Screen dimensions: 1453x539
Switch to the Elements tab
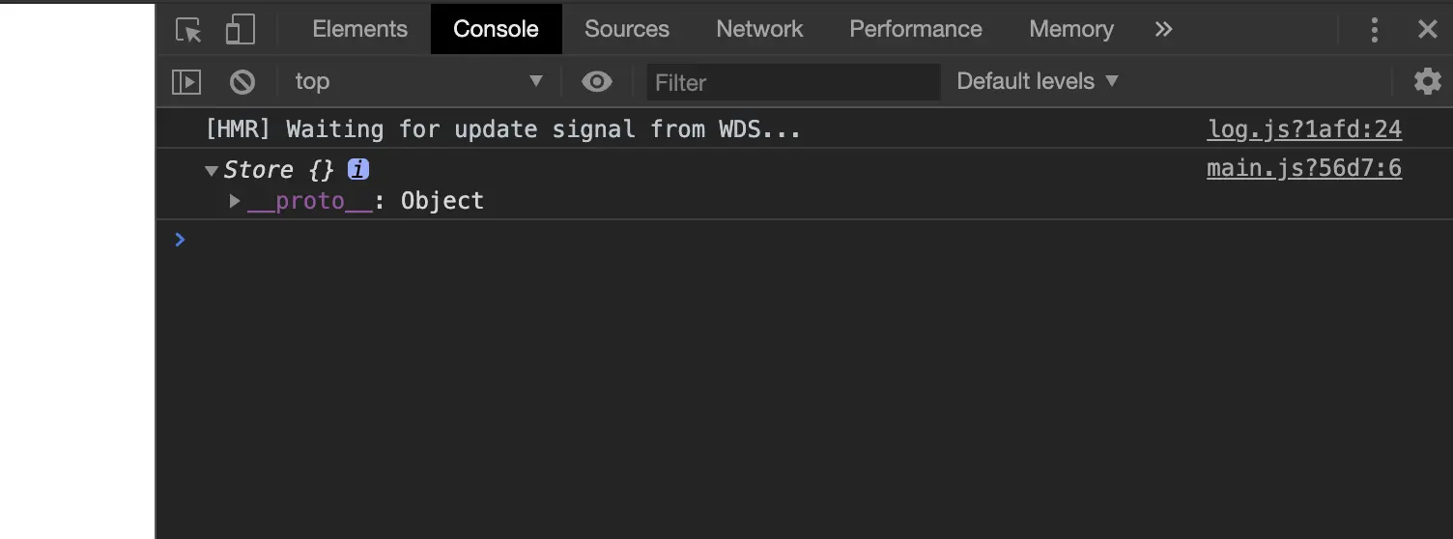coord(359,30)
